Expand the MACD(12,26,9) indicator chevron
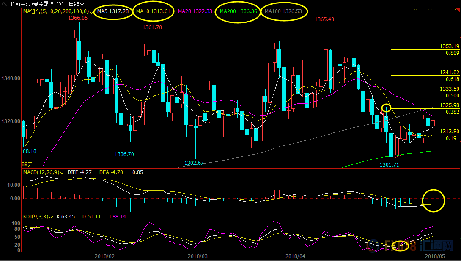The image size is (461, 261). (x=62, y=173)
